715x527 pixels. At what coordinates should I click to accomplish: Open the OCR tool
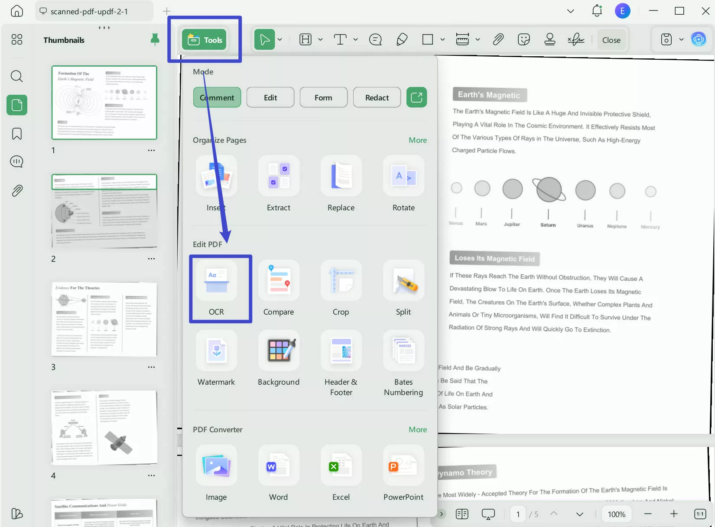(x=216, y=288)
